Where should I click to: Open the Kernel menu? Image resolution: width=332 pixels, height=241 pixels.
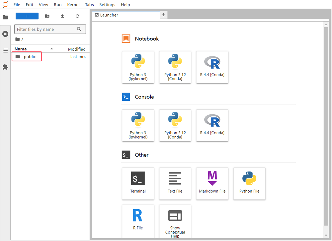(x=73, y=5)
